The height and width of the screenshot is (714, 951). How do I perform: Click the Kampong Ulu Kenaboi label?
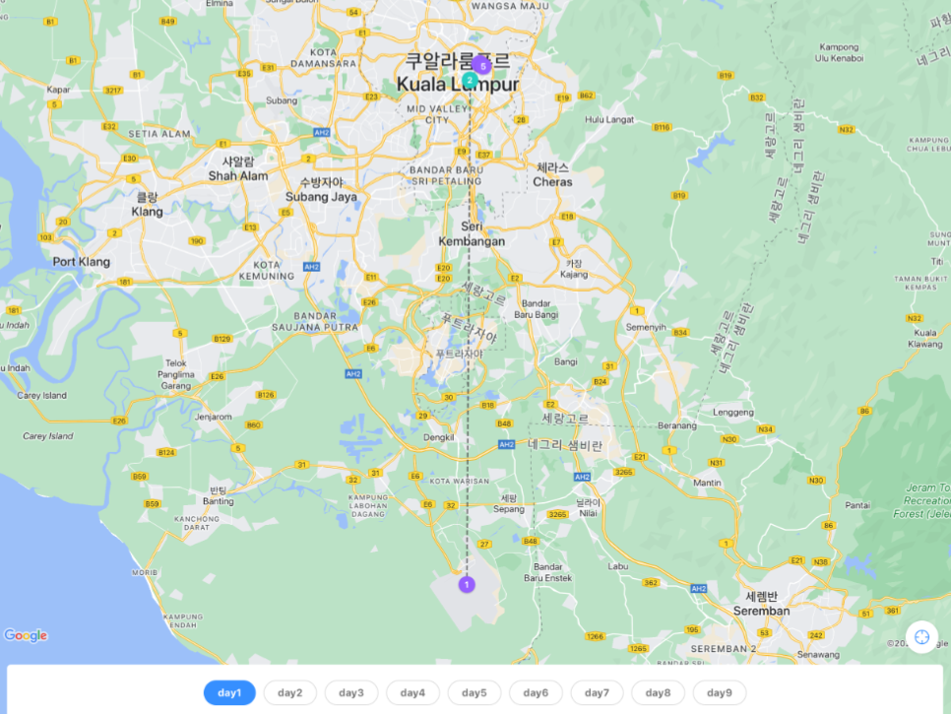840,53
